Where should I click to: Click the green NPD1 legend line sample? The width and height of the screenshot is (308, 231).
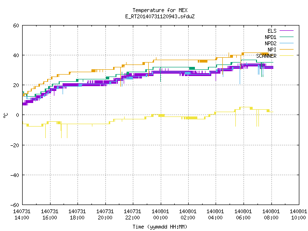pyautogui.click(x=286, y=37)
